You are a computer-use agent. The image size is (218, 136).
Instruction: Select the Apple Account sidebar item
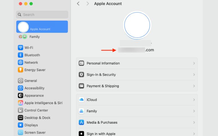tap(42, 27)
